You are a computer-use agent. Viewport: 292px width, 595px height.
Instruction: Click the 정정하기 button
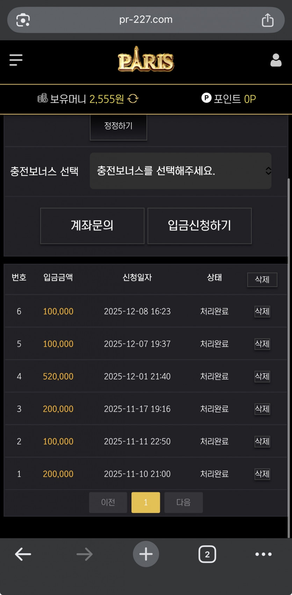click(118, 126)
